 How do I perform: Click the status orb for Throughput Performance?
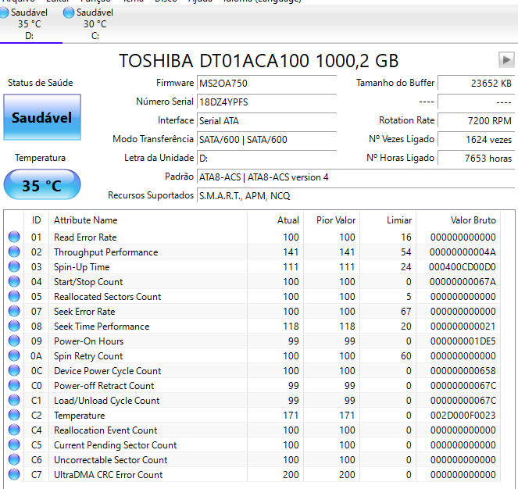click(x=14, y=252)
